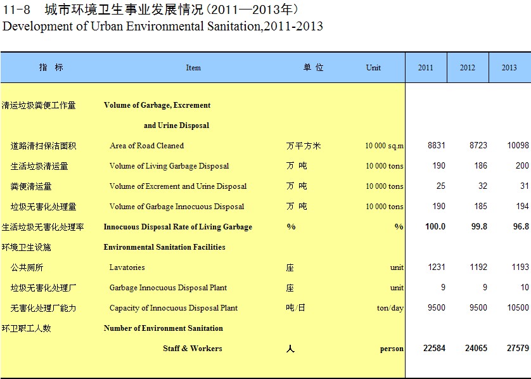This screenshot has height=379, width=531.
Task: Click the 2013 column header
Action: (x=509, y=68)
